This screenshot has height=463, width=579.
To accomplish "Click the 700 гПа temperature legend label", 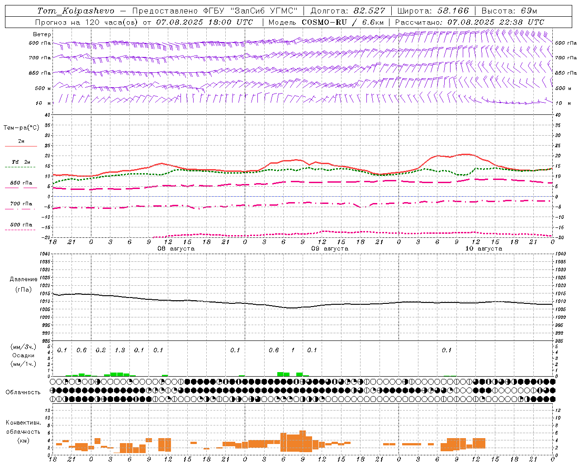I will pyautogui.click(x=21, y=204).
